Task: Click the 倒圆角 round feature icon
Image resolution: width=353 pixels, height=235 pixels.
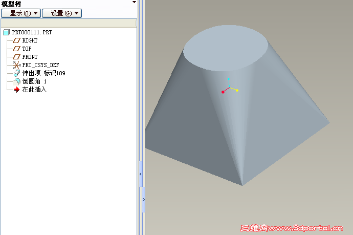Action: pyautogui.click(x=17, y=81)
